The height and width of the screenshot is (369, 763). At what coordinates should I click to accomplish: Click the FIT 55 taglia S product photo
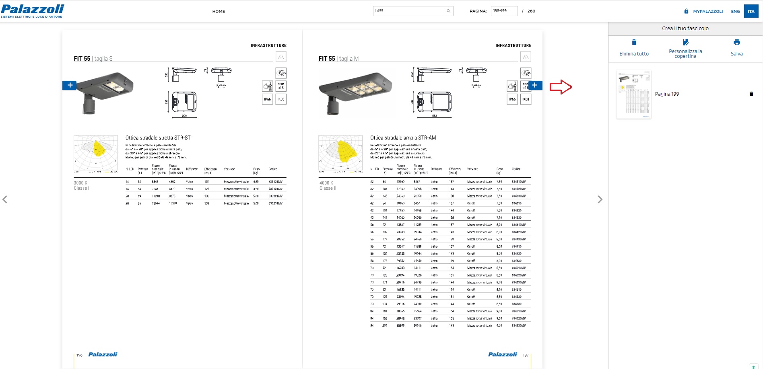pos(105,93)
